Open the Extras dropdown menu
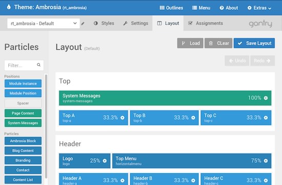The width and height of the screenshot is (282, 185). (x=259, y=8)
